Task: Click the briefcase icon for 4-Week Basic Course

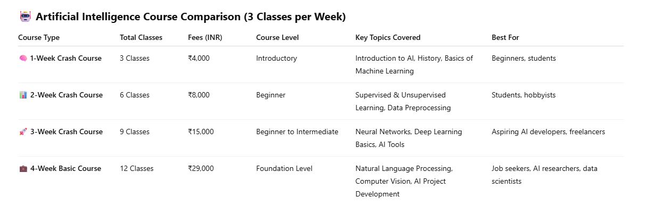Action: tap(23, 169)
